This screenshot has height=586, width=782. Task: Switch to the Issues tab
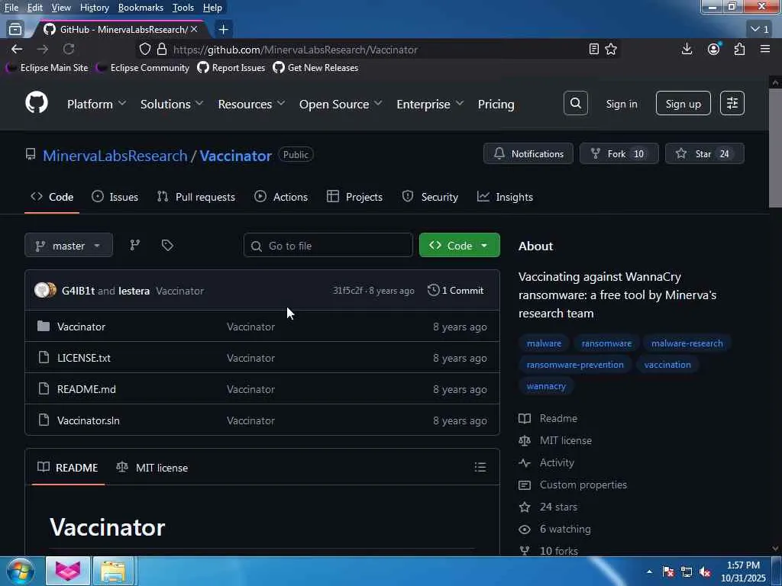(115, 197)
